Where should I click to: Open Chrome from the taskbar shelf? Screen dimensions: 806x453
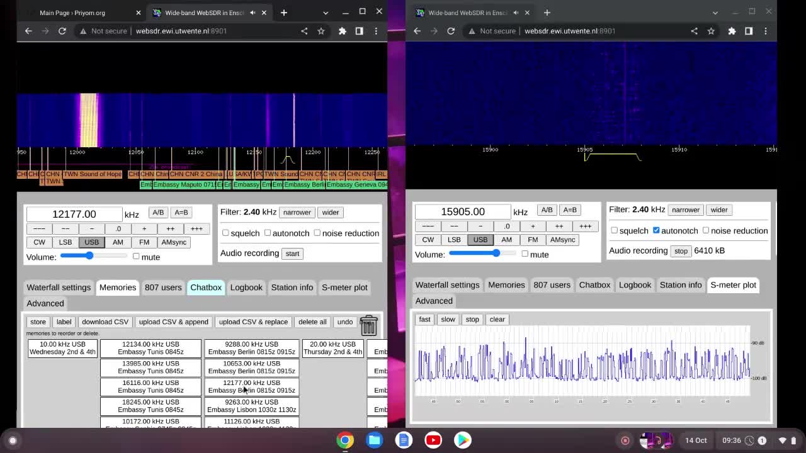[x=345, y=440]
